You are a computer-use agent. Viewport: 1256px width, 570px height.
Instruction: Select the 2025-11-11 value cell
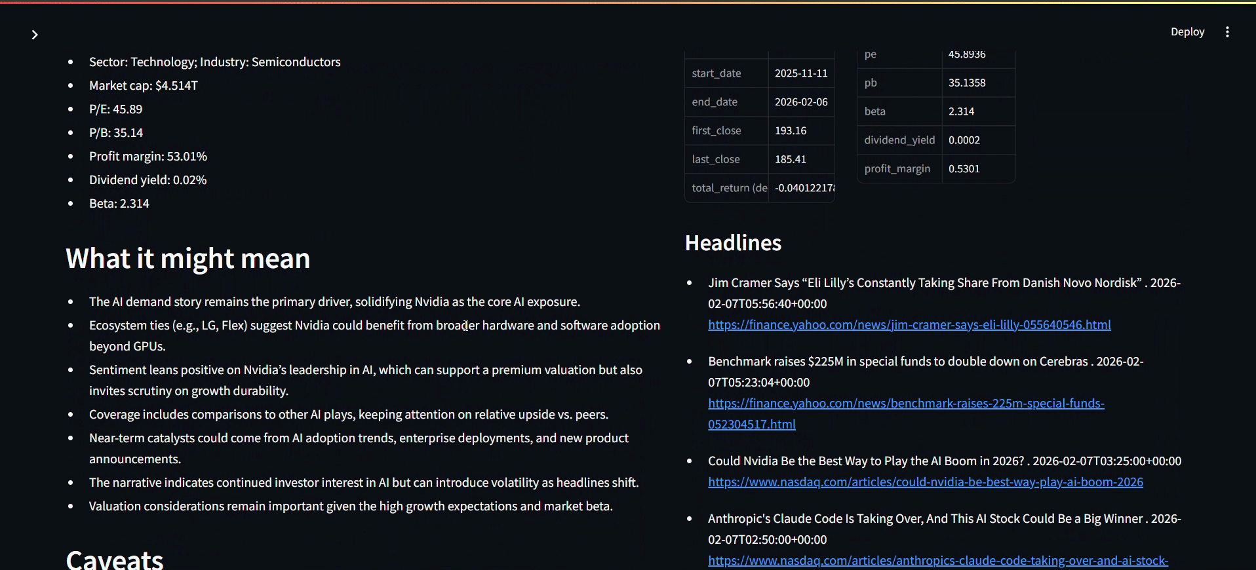[x=801, y=73]
